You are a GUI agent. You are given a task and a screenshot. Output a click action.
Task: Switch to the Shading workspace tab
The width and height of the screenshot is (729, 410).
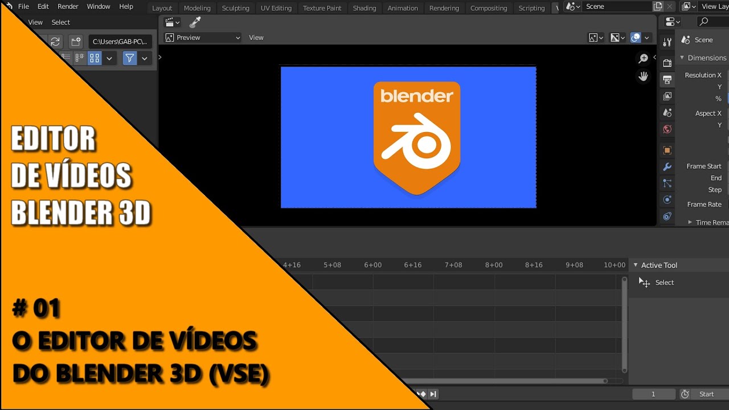point(364,8)
